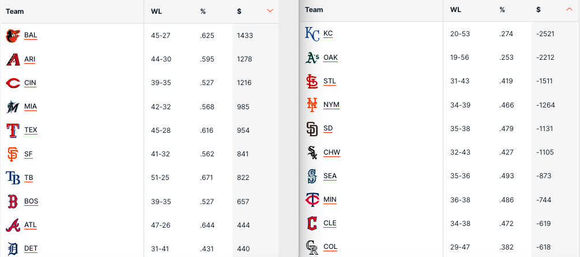Screen dimensions: 580x257
Task: Open the BOS team link
Action: coord(31,201)
